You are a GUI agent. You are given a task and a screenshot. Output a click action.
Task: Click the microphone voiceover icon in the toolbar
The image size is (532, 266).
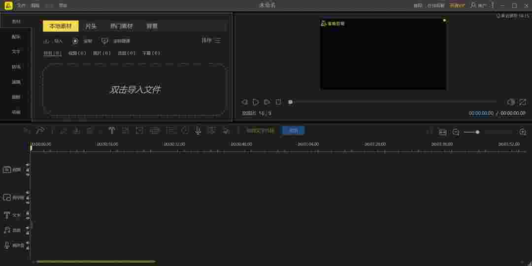(198, 131)
